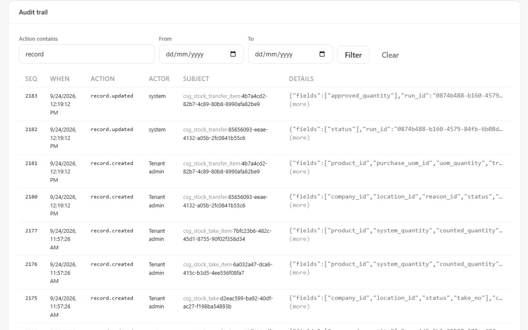
Task: Click into the From date field
Action: [x=201, y=54]
